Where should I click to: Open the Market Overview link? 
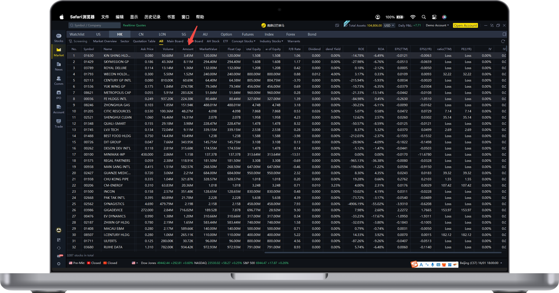[105, 42]
